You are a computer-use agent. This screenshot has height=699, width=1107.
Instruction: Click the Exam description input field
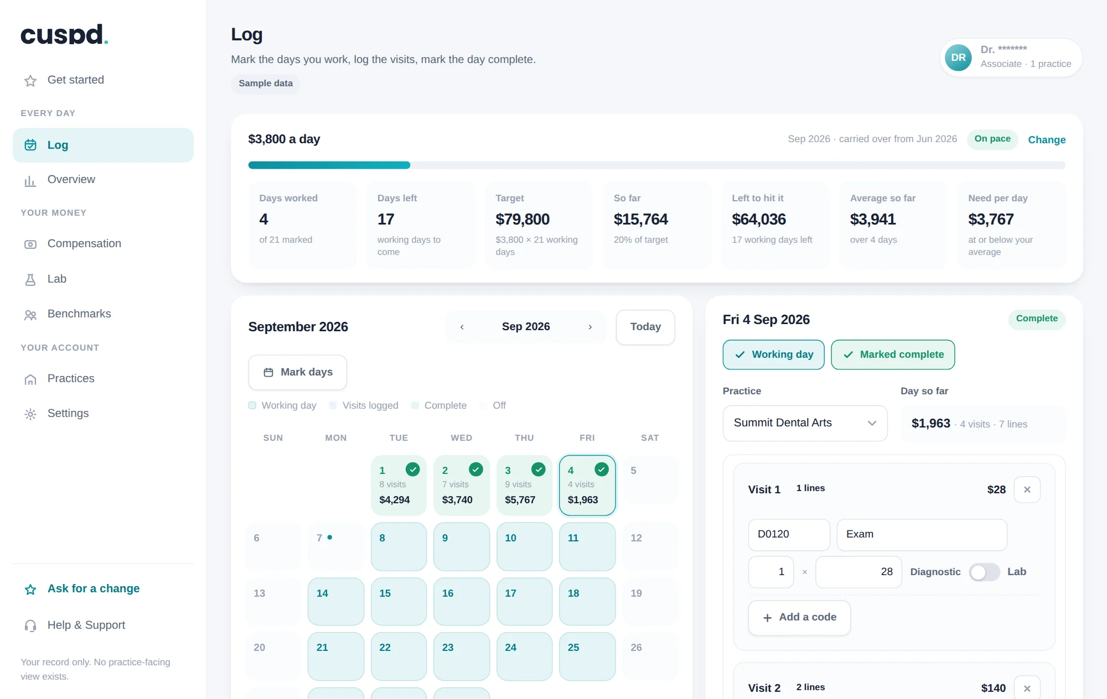pos(922,535)
